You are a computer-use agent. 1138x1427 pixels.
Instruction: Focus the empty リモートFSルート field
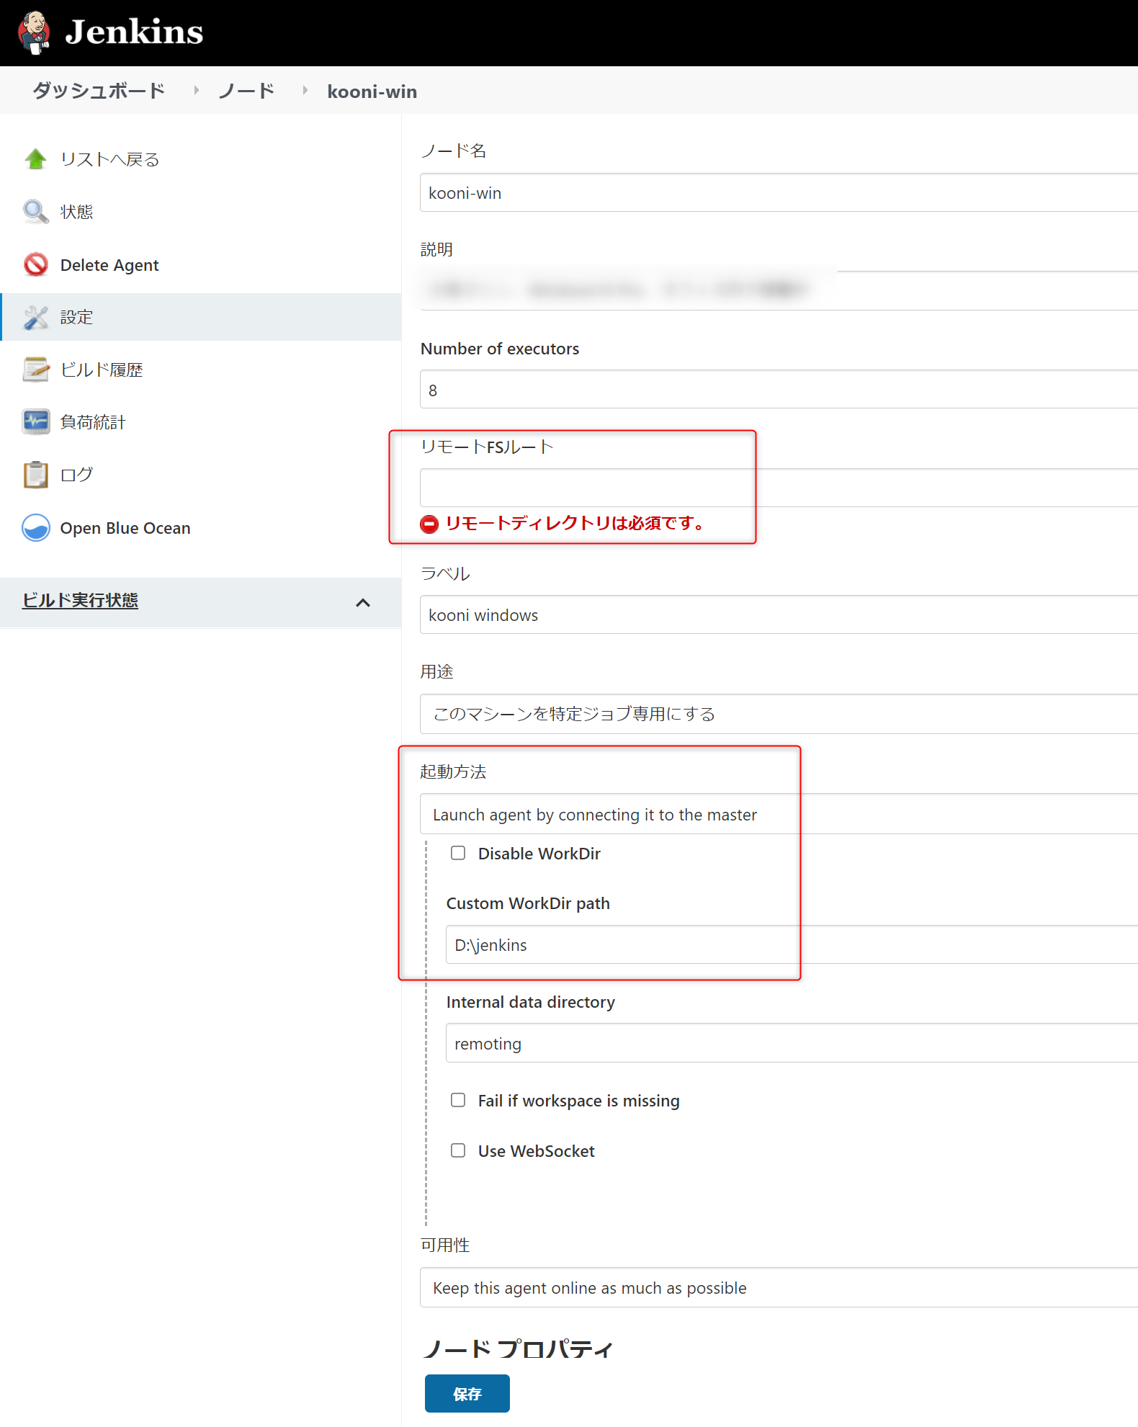tap(779, 488)
